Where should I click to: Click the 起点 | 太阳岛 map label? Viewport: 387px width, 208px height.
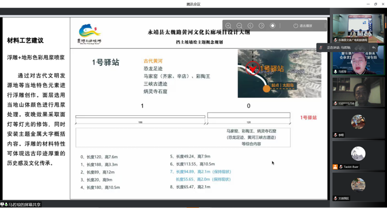point(283,86)
